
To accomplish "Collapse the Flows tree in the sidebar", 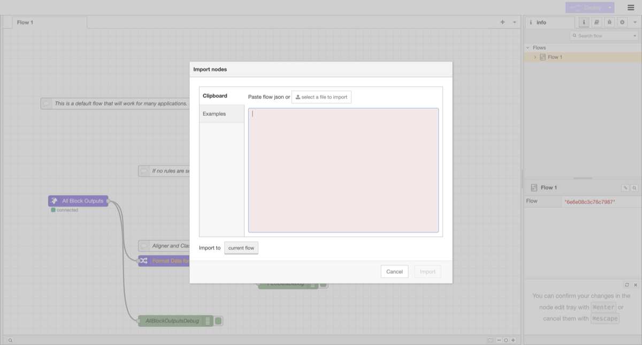I will 528,48.
